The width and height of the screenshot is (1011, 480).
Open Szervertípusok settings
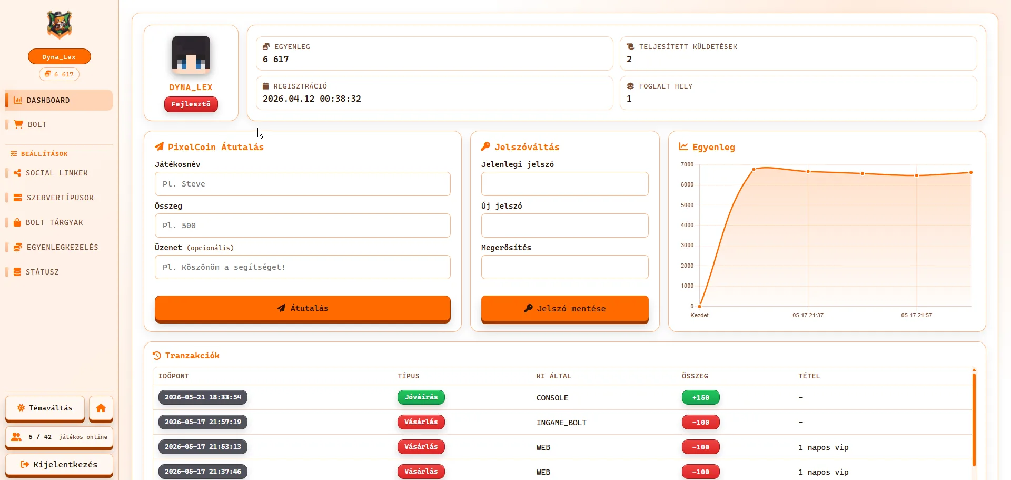click(x=59, y=198)
